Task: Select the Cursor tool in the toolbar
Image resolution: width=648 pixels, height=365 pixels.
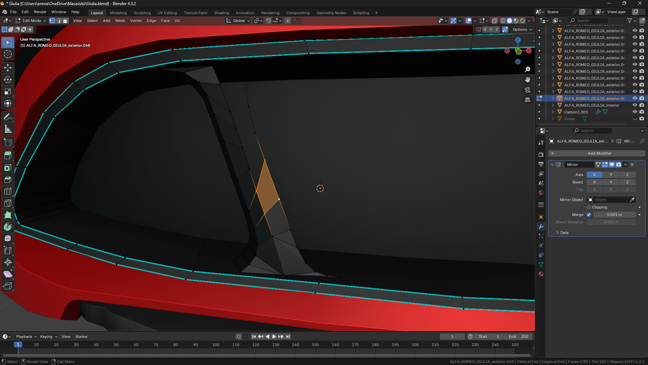Action: click(8, 54)
